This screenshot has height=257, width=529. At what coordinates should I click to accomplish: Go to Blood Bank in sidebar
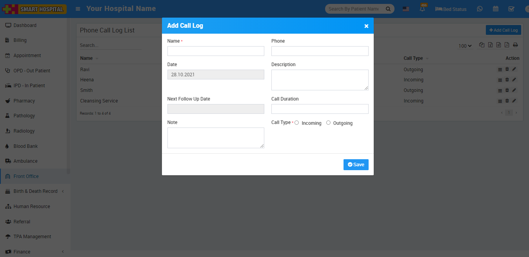(x=25, y=146)
